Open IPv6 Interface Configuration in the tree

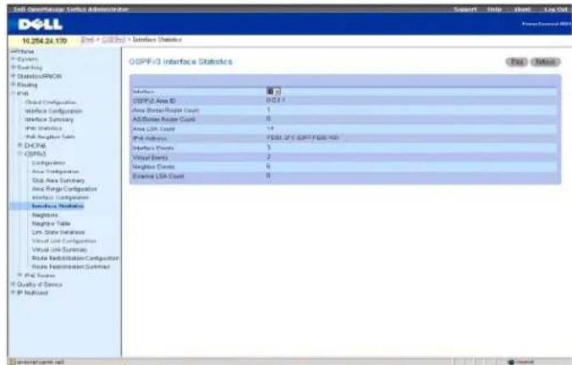[53, 111]
